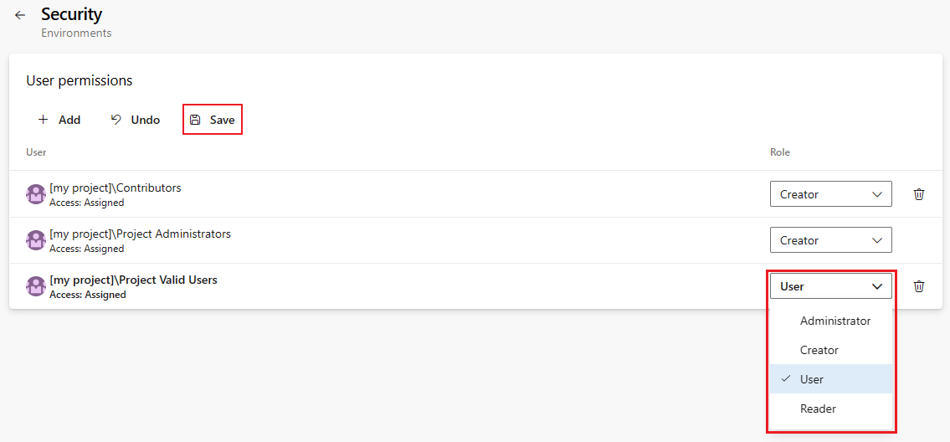Click the Role column header
This screenshot has width=950, height=442.
pos(779,152)
